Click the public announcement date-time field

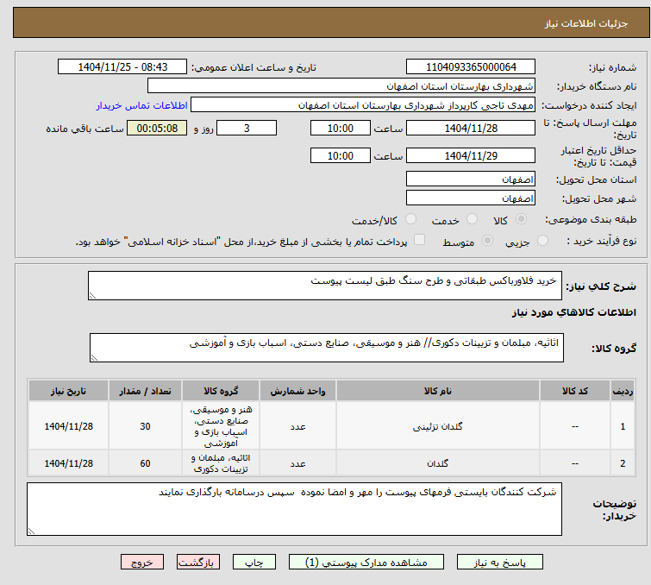tap(122, 67)
